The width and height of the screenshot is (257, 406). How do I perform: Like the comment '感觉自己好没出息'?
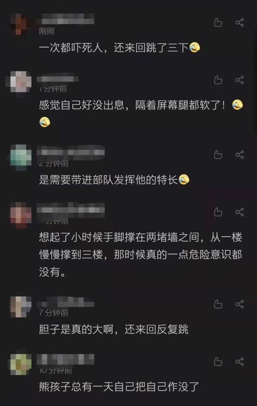pyautogui.click(x=218, y=80)
